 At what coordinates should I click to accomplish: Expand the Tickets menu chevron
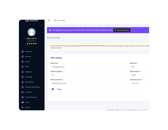[42, 62]
